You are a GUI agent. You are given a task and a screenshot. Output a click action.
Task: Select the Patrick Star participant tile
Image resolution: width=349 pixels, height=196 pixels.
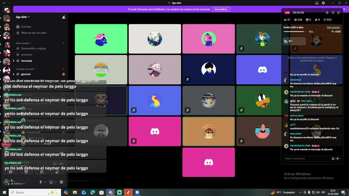click(262, 131)
